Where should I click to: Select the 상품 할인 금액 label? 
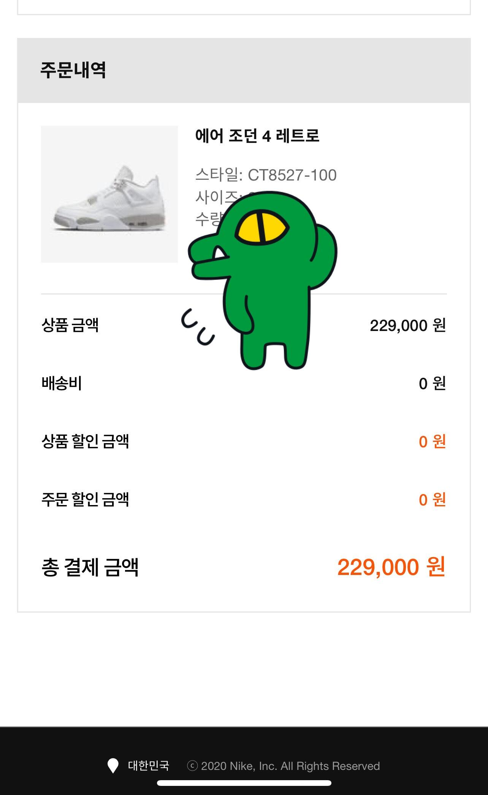(85, 442)
